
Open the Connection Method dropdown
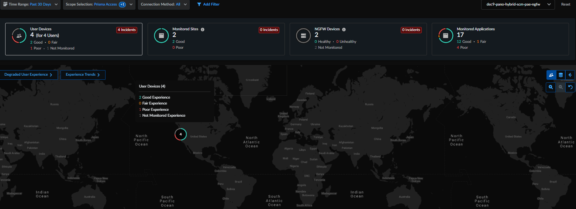coord(164,4)
